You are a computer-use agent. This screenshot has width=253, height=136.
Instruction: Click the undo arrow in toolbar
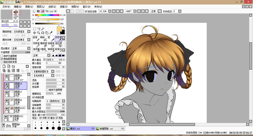tap(68, 11)
